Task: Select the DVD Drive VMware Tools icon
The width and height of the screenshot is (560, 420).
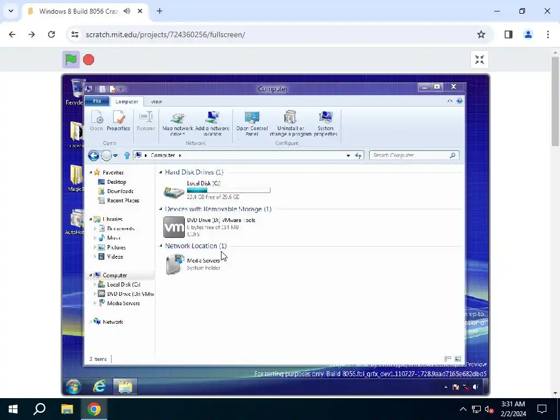Action: pyautogui.click(x=174, y=227)
